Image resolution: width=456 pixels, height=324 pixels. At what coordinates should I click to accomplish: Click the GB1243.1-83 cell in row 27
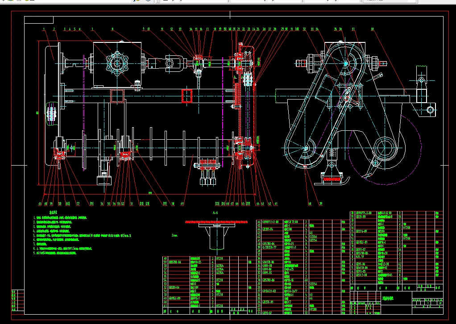269,291
